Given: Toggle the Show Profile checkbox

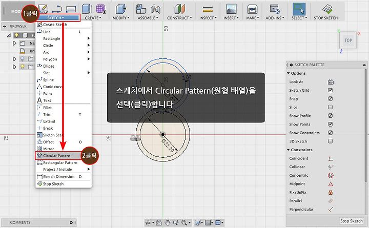Looking at the screenshot, I should pyautogui.click(x=331, y=115).
